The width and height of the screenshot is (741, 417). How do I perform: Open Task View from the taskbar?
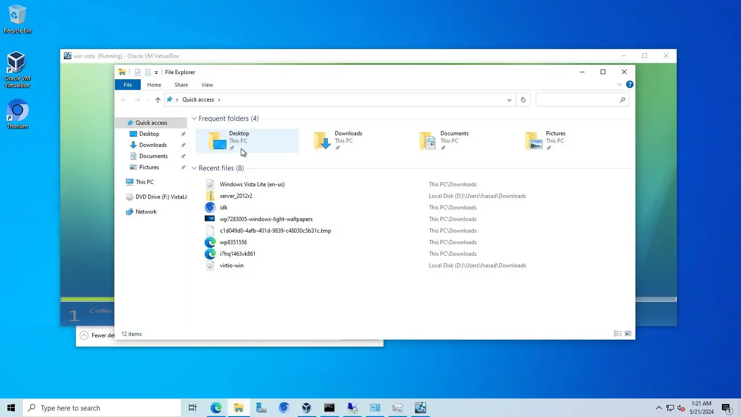[193, 408]
